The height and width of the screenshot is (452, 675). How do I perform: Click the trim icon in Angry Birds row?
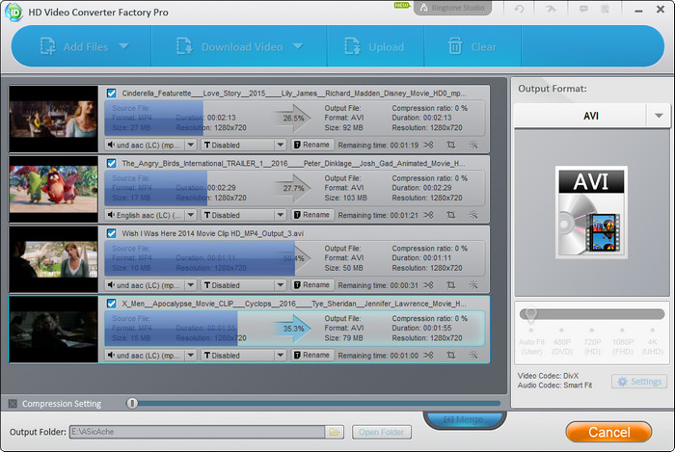pos(428,215)
